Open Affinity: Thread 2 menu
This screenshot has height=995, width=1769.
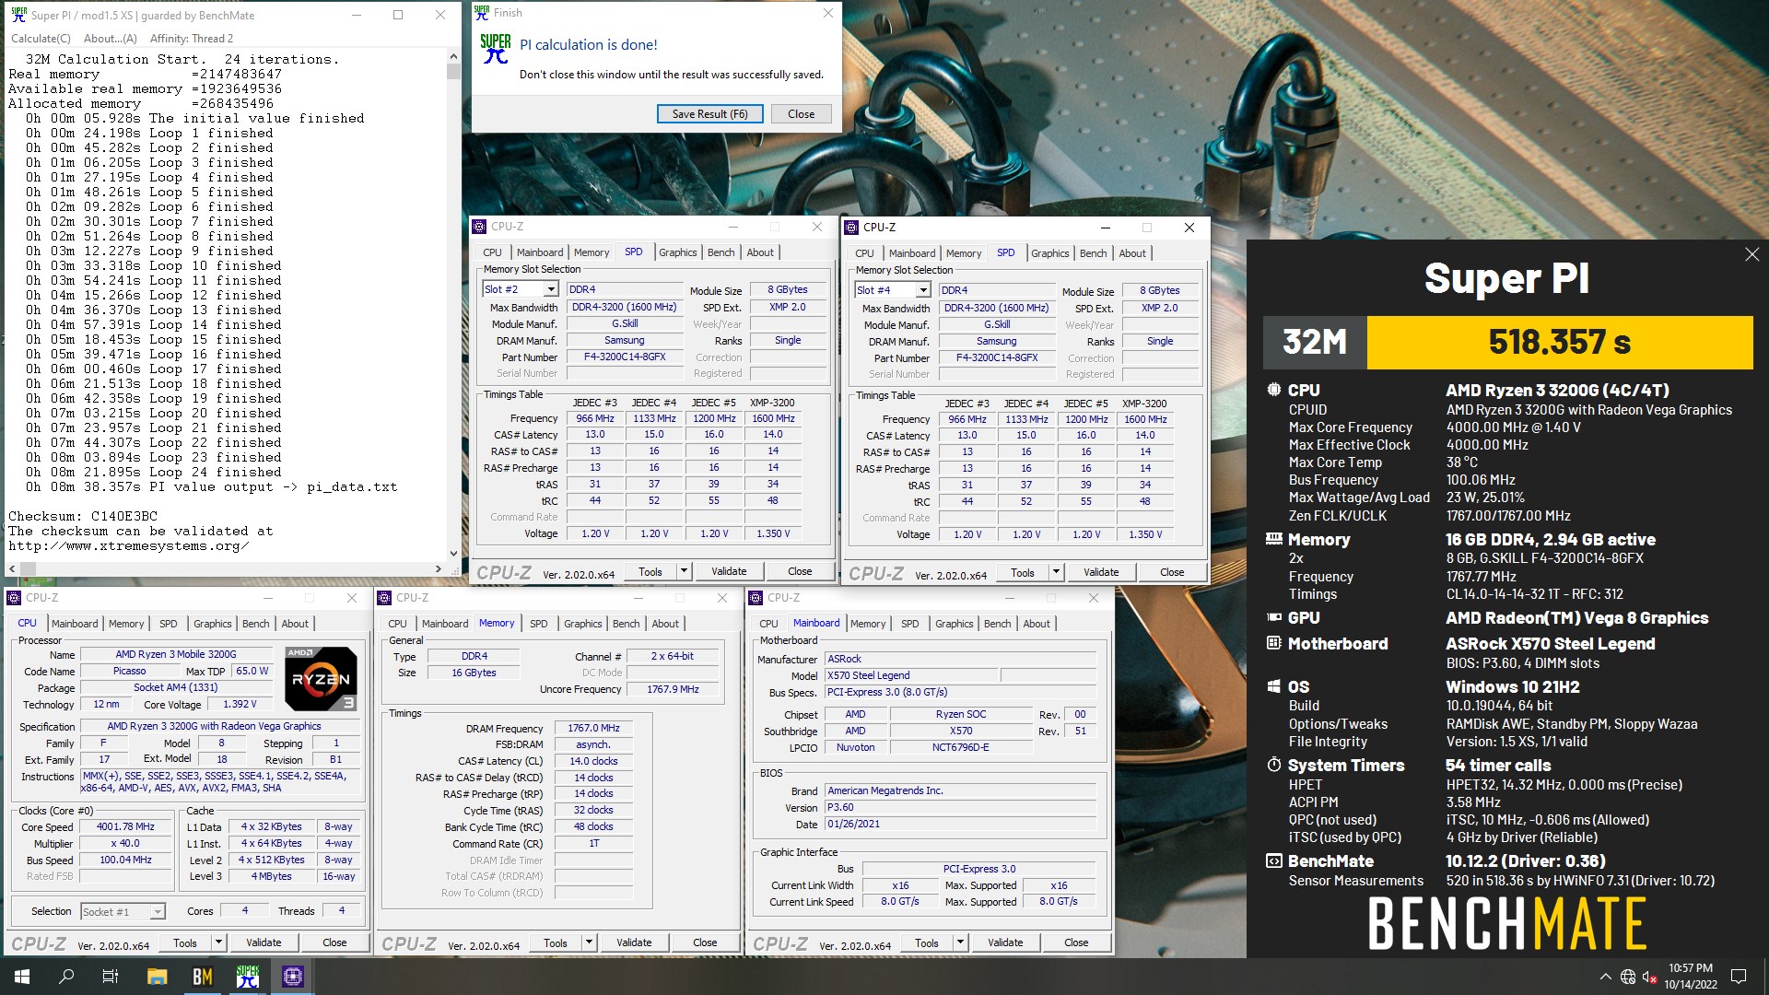192,39
